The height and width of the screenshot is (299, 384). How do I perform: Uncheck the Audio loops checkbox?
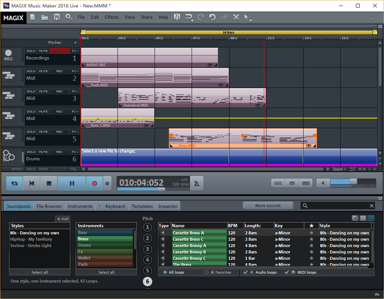(246, 272)
